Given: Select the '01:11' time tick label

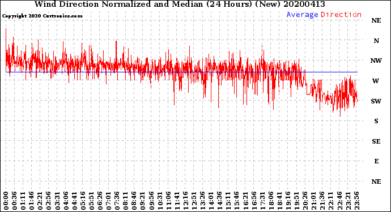Looking at the screenshot, I should [x=23, y=201].
